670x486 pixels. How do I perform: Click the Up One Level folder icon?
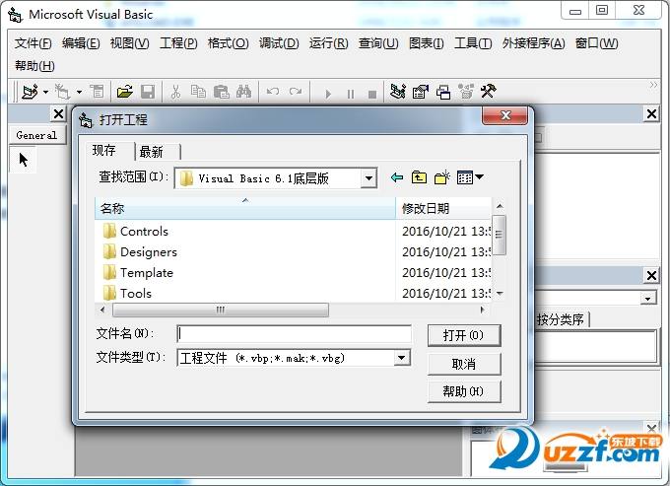tap(419, 177)
